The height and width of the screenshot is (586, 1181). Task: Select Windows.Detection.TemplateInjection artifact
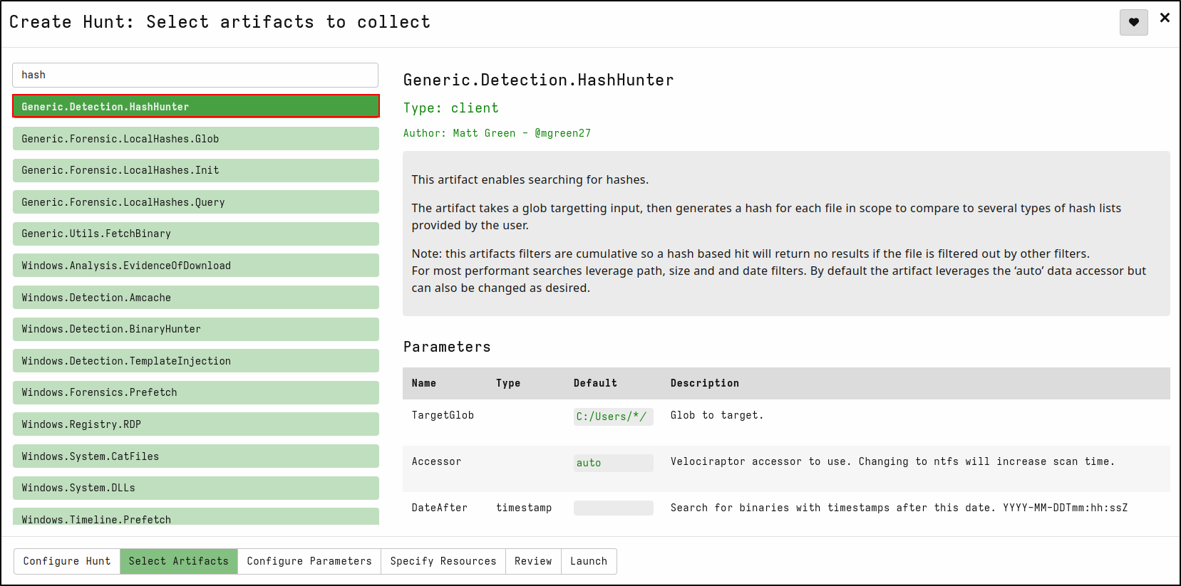click(x=195, y=361)
